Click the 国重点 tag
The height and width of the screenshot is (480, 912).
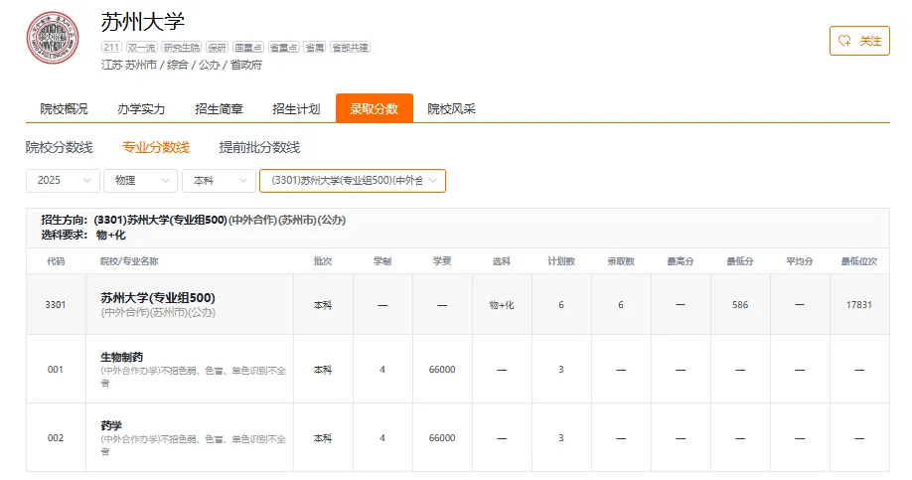(248, 47)
